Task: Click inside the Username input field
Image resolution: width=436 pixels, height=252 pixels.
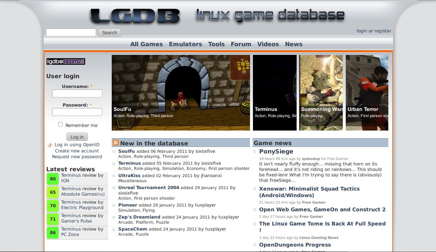Action: (x=77, y=93)
